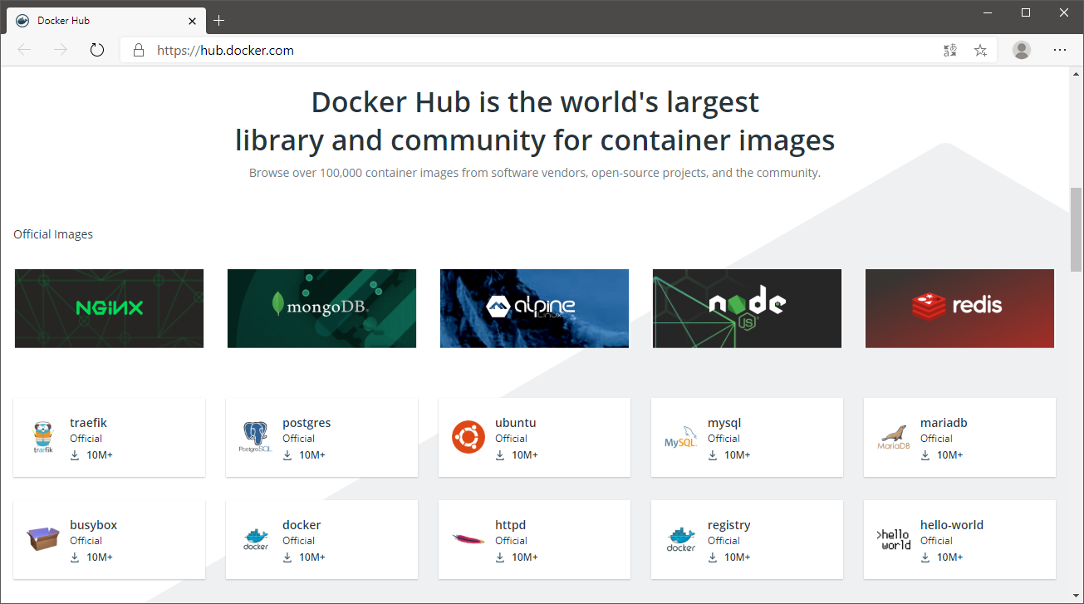1084x604 pixels.
Task: Open the docker image name link
Action: [x=302, y=525]
